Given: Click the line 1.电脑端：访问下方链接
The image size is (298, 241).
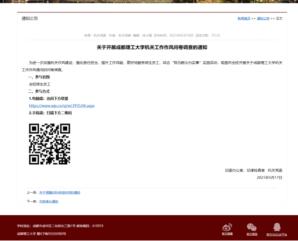Looking at the screenshot, I should (x=48, y=99).
